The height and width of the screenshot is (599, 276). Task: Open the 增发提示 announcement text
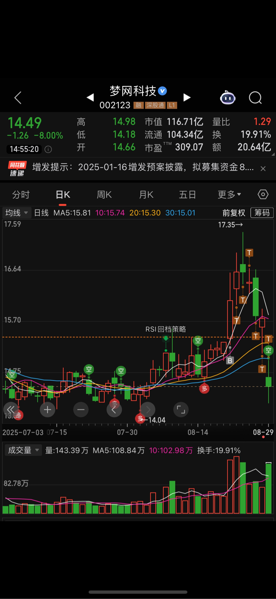(x=143, y=167)
